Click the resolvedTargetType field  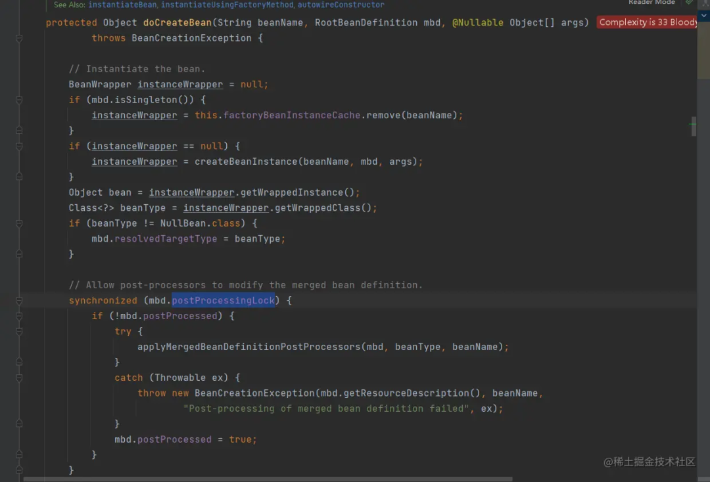pyautogui.click(x=166, y=239)
